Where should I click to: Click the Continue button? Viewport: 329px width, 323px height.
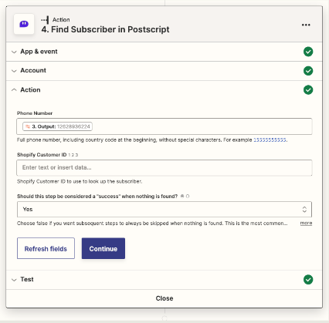pyautogui.click(x=103, y=248)
